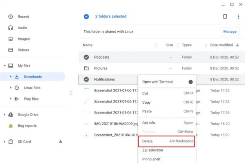
Task: Click the Manage button
Action: point(230,32)
